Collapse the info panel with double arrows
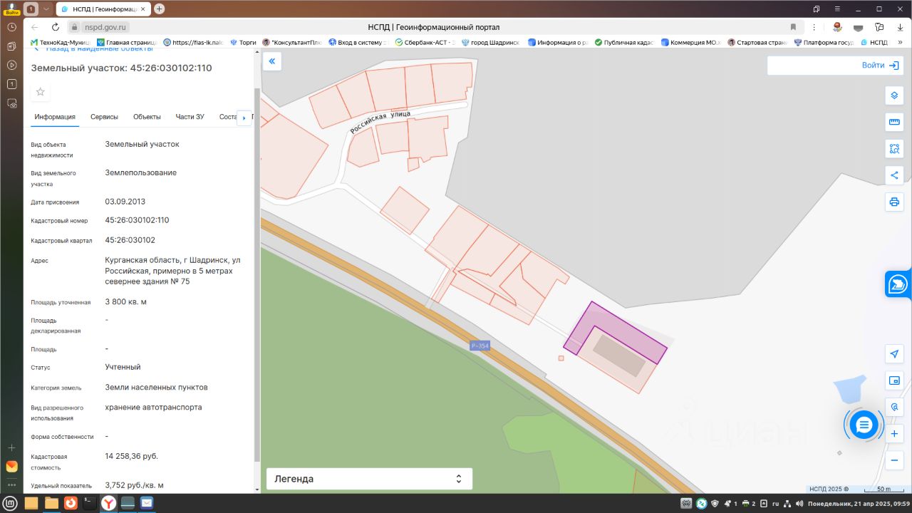 click(x=271, y=62)
